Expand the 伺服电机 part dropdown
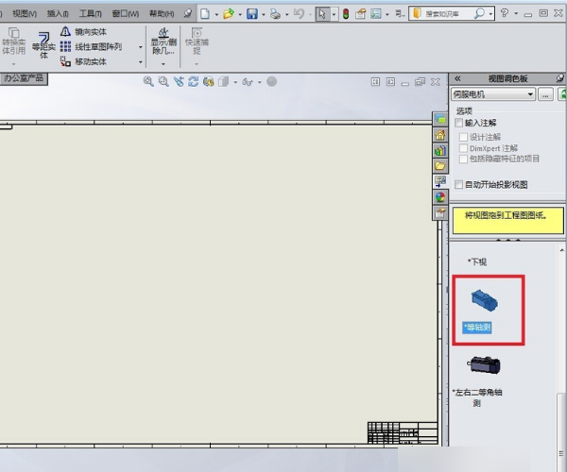 pyautogui.click(x=530, y=94)
